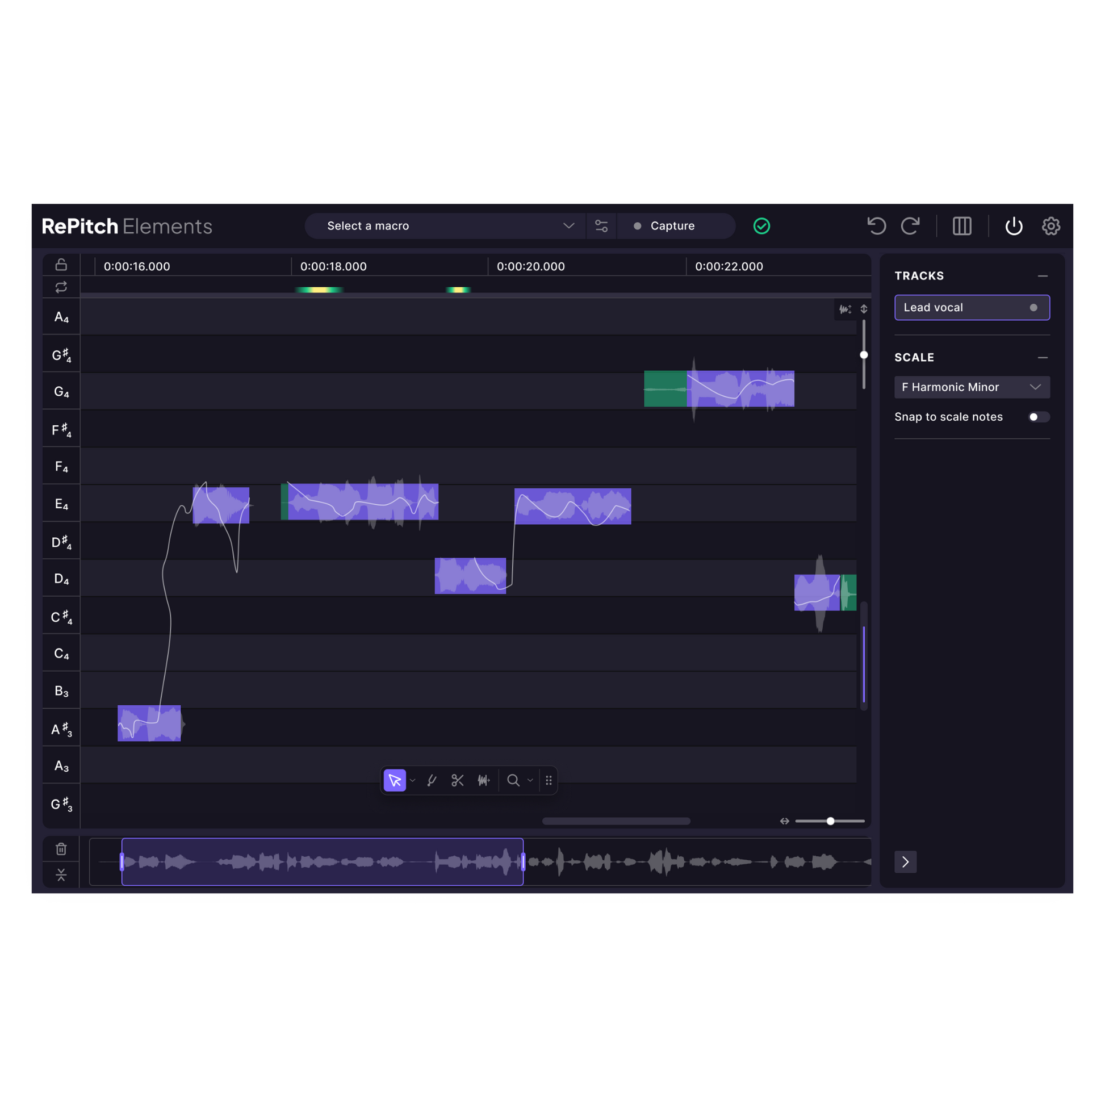Click the trash delete icon

coord(61,849)
